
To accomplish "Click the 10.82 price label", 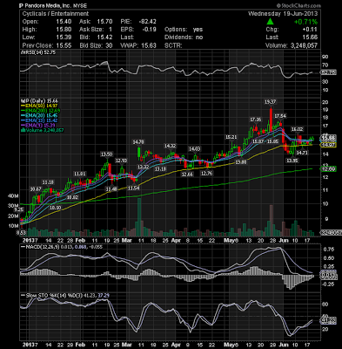I will [x=73, y=197].
